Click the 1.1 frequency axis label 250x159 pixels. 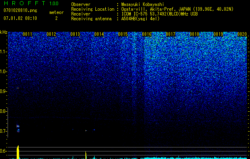(x=3, y=52)
